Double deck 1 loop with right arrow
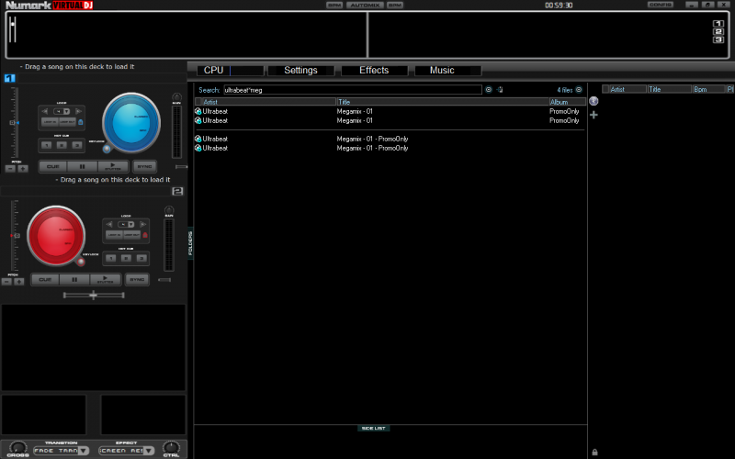This screenshot has width=735, height=459. click(78, 111)
